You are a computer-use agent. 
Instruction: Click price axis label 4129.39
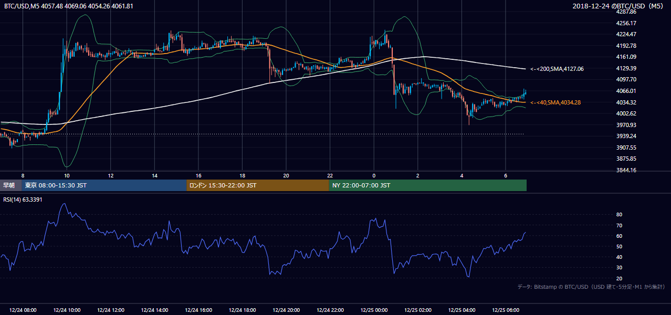(x=626, y=68)
